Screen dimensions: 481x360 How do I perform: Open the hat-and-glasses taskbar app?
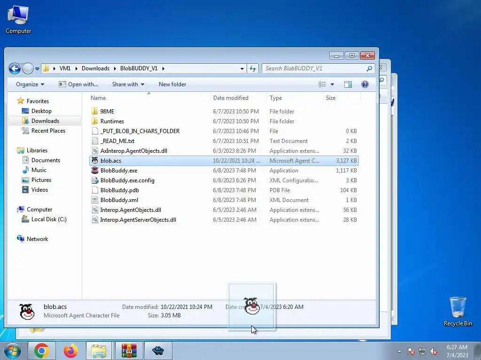[x=158, y=351]
